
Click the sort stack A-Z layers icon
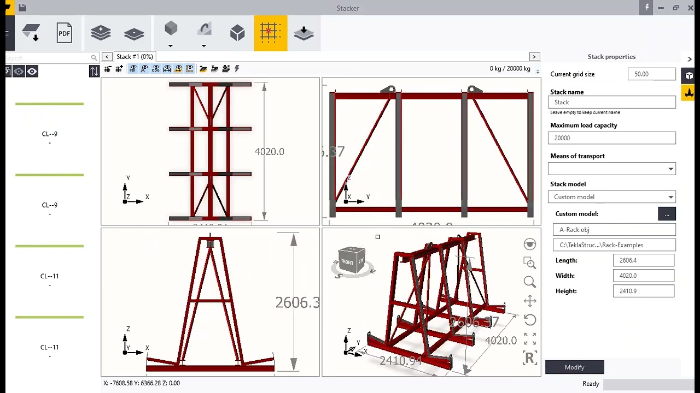point(226,69)
